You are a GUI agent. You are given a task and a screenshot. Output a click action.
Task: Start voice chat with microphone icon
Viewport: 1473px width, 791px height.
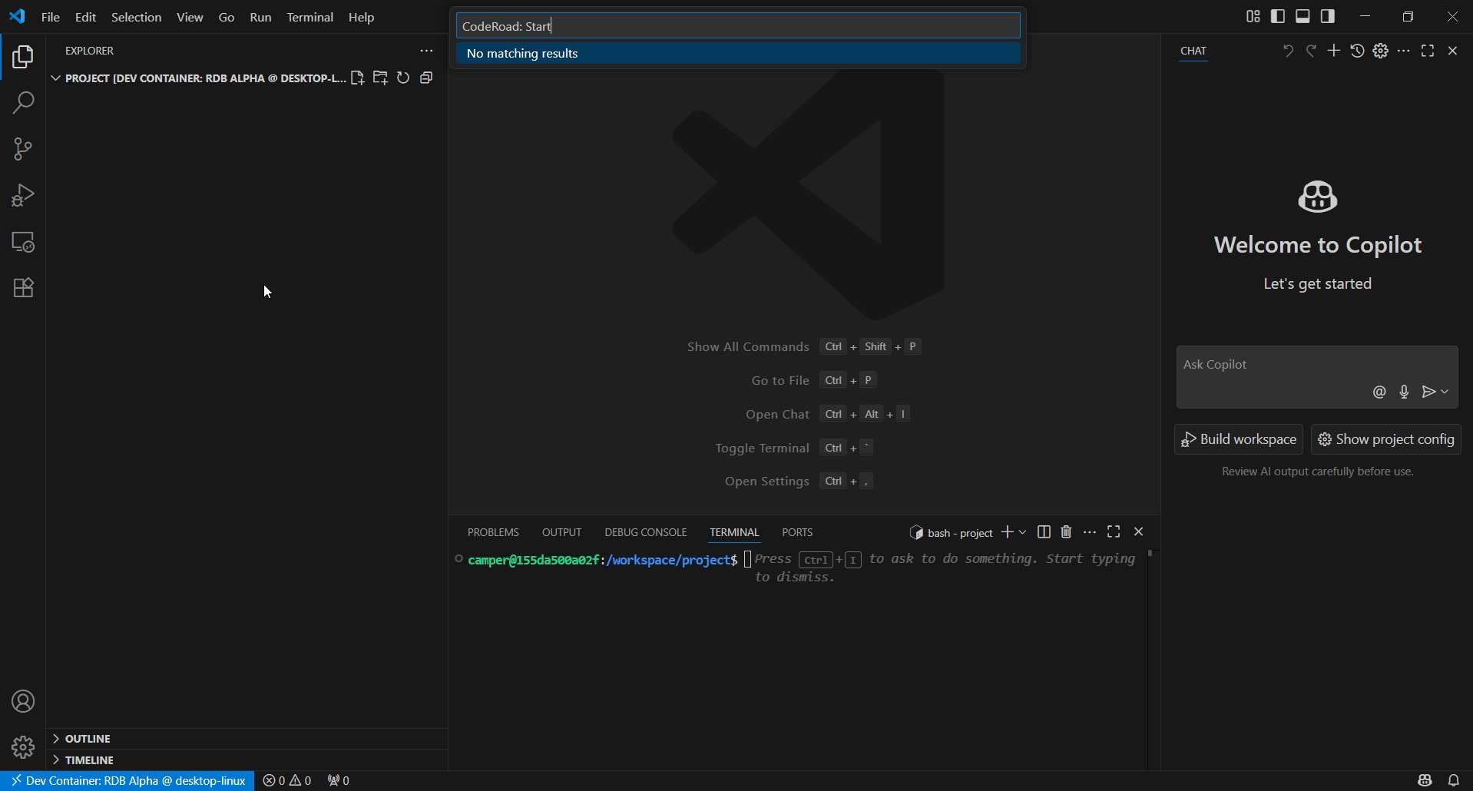click(x=1404, y=392)
